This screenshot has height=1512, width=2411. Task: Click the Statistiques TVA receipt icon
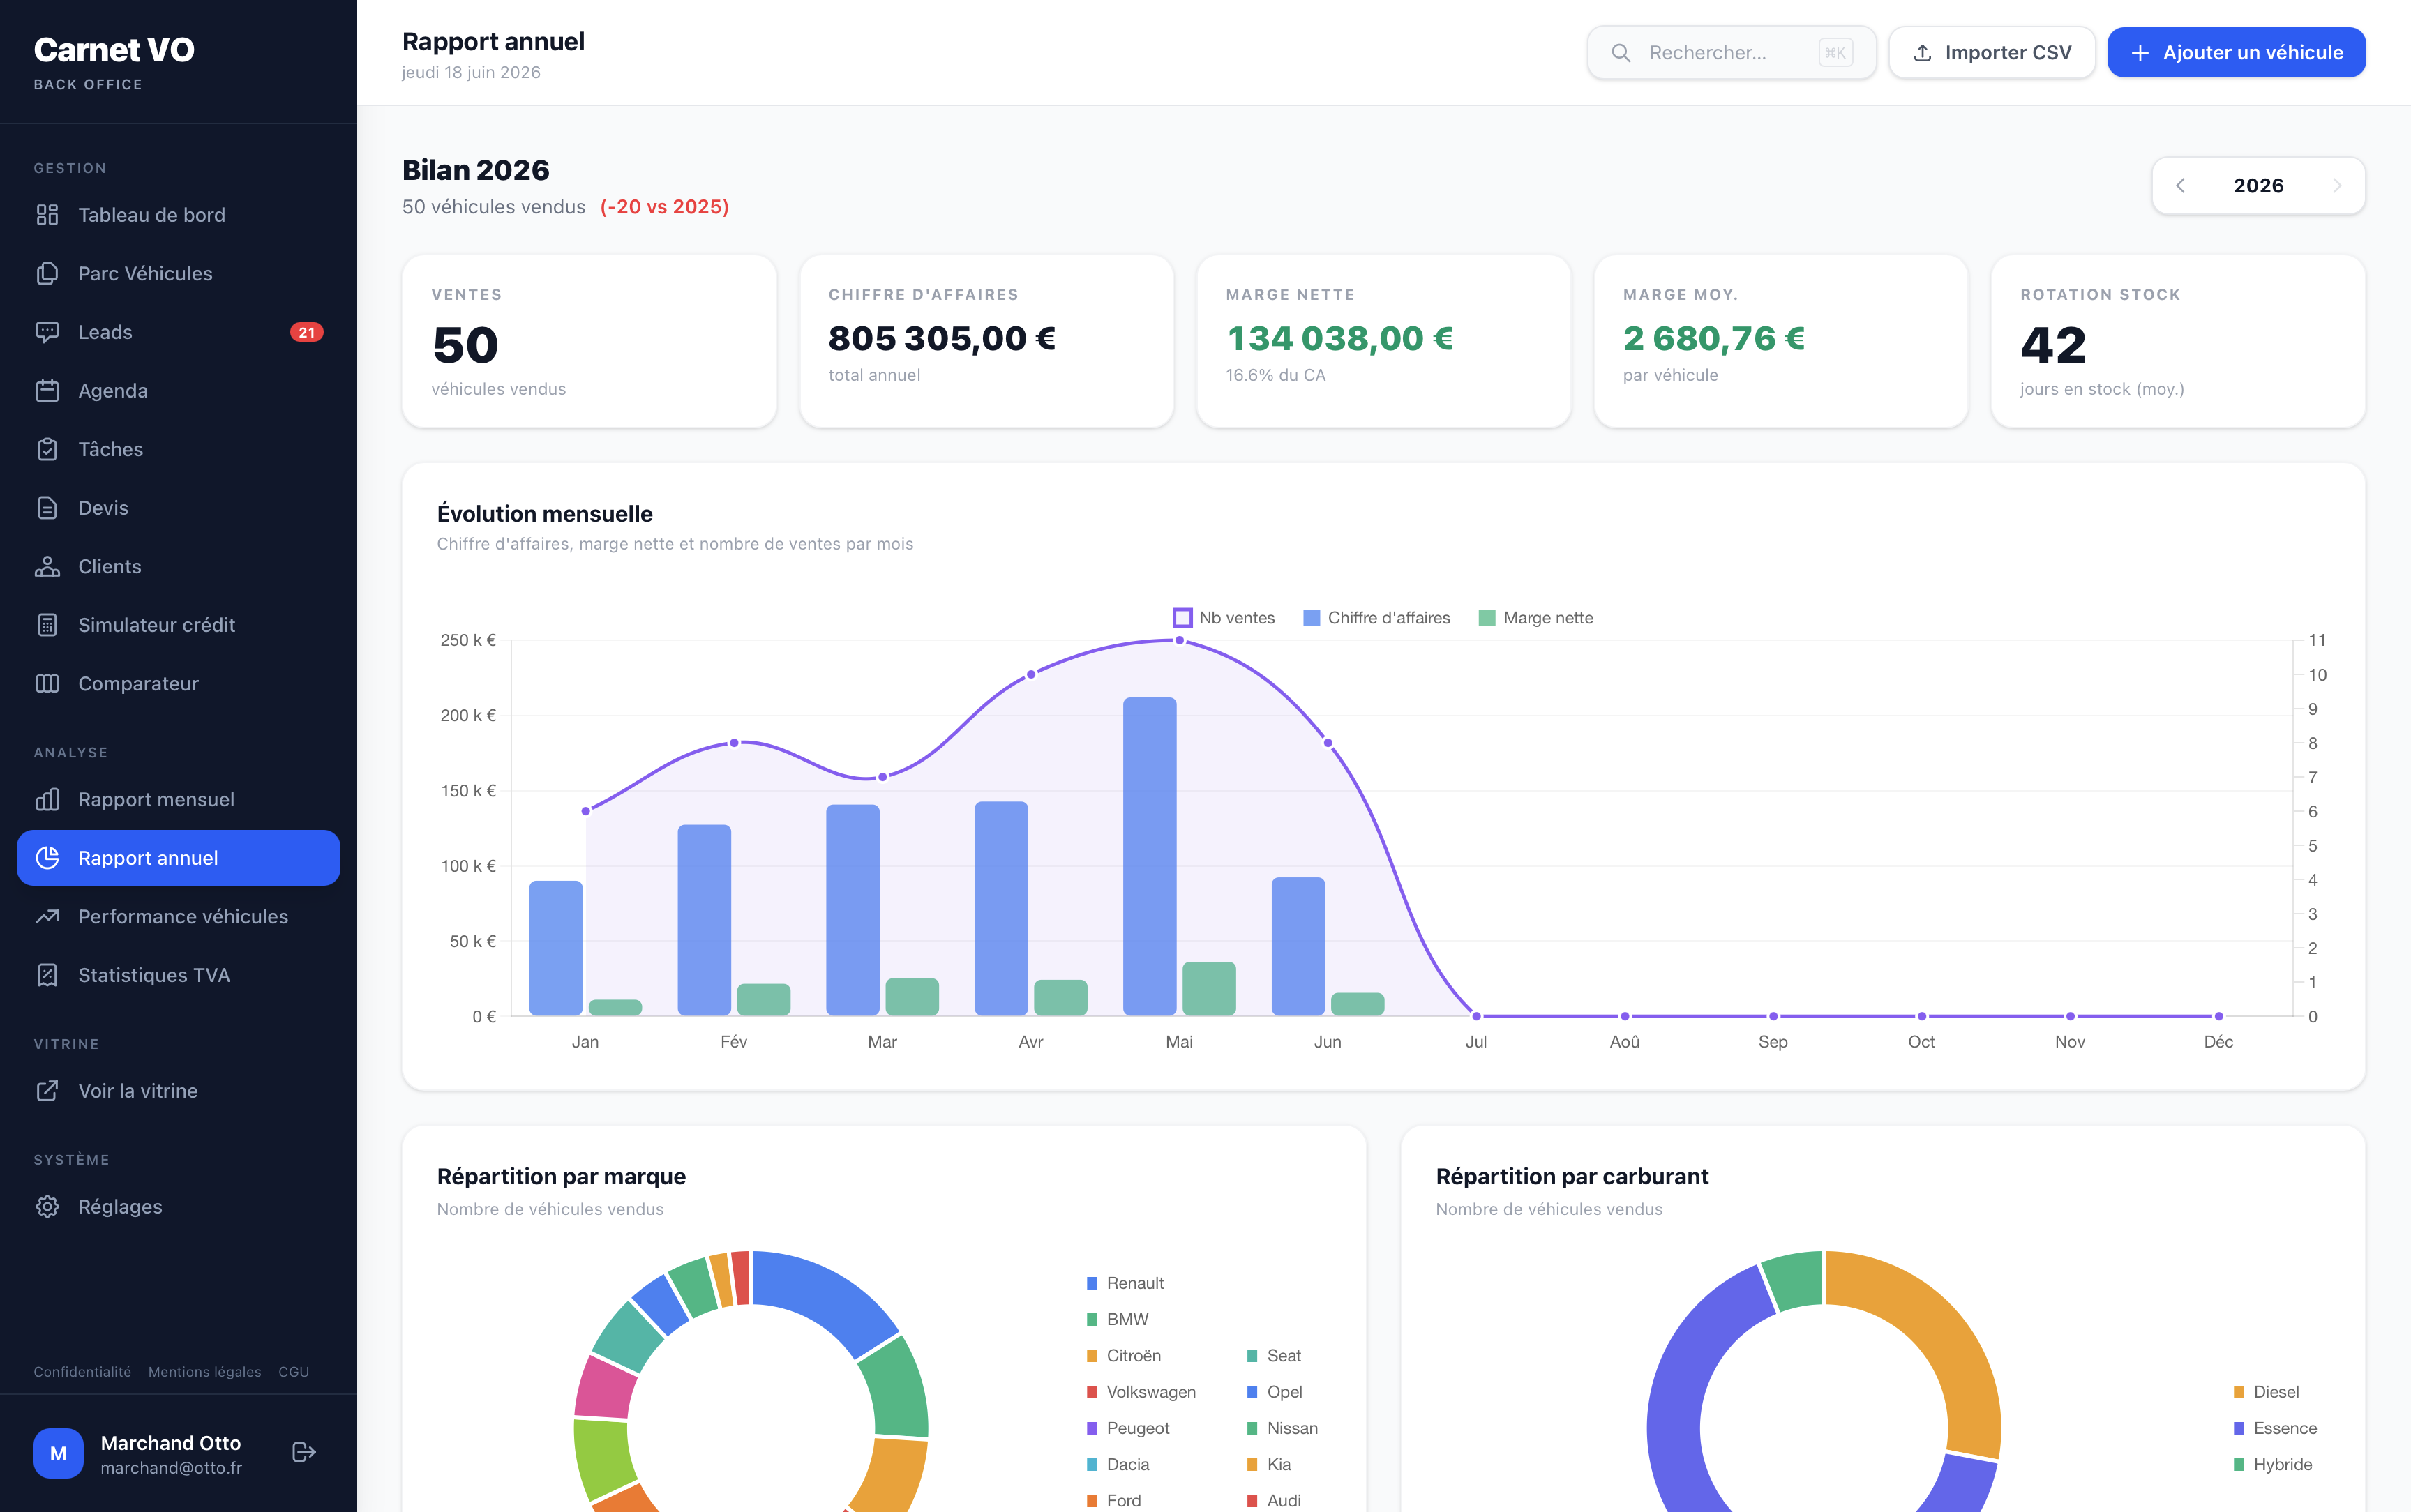47,975
